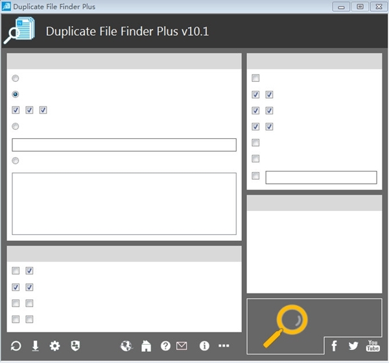
Task: Select the topmost radio button in upper-left panel
Action: 16,79
